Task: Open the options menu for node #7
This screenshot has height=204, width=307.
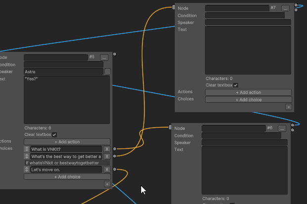Action: pyautogui.click(x=285, y=8)
